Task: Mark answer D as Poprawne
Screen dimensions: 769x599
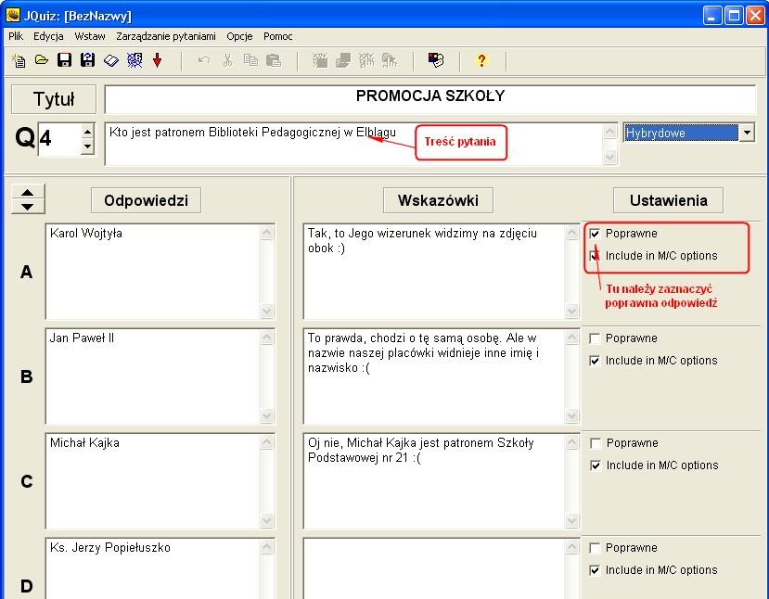Action: pos(595,548)
